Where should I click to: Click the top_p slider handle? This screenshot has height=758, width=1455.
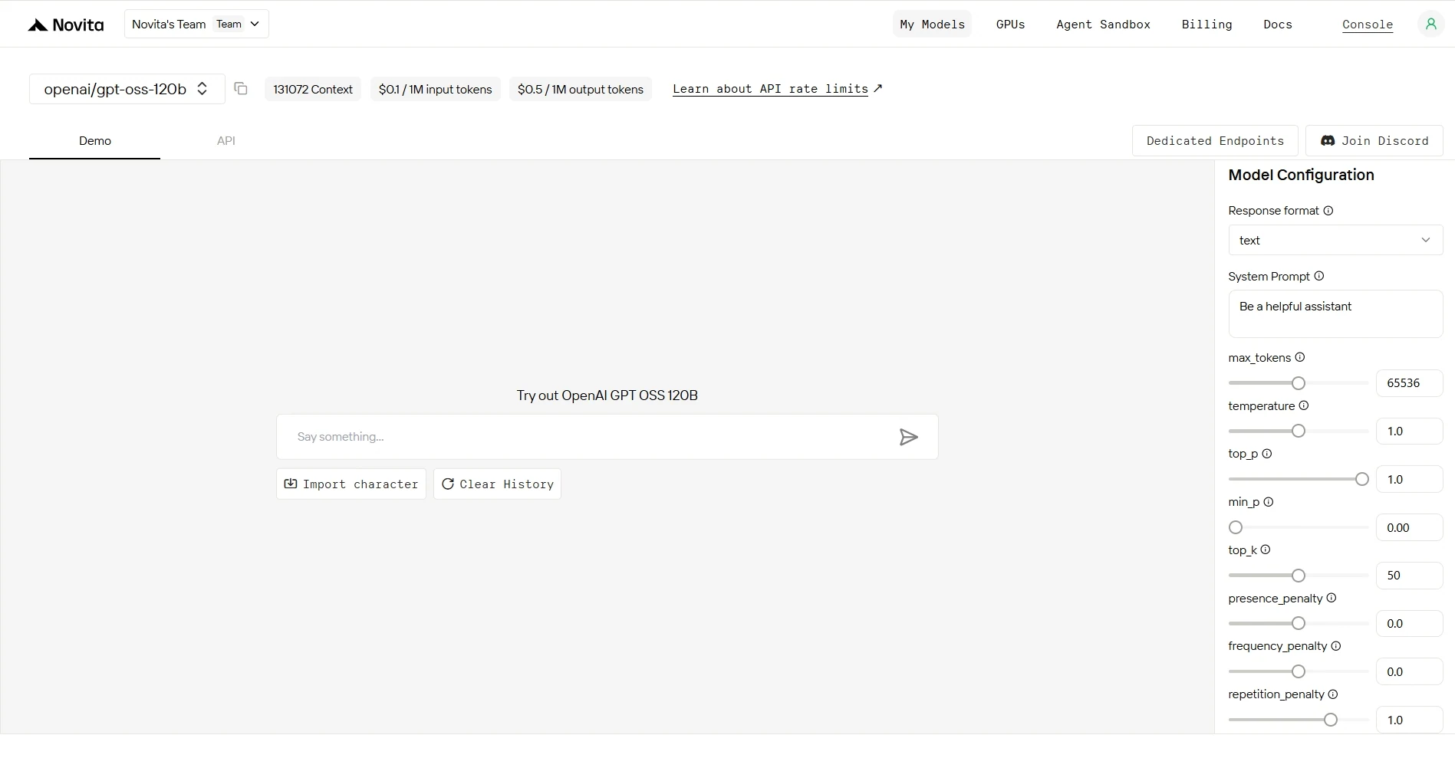[x=1362, y=479]
